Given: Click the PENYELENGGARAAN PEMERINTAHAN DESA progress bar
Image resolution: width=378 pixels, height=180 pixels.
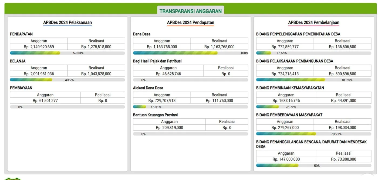Looking at the screenshot, I should click(314, 53).
